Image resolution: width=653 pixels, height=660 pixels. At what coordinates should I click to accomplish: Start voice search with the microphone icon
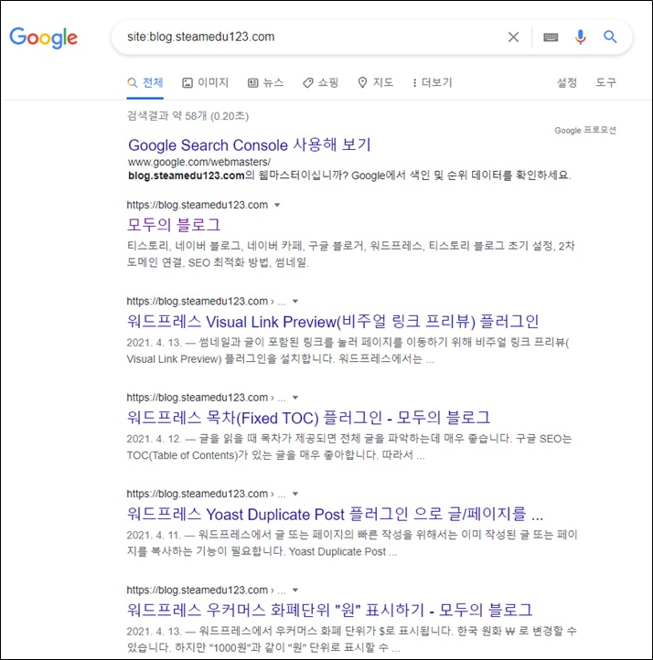click(x=581, y=37)
